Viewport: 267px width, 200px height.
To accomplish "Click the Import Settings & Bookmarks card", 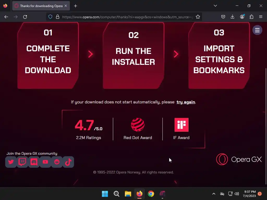I will point(219,55).
